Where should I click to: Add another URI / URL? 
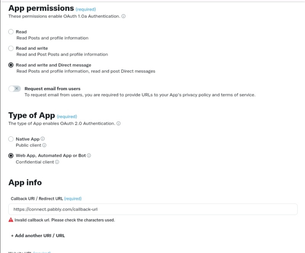(x=38, y=235)
